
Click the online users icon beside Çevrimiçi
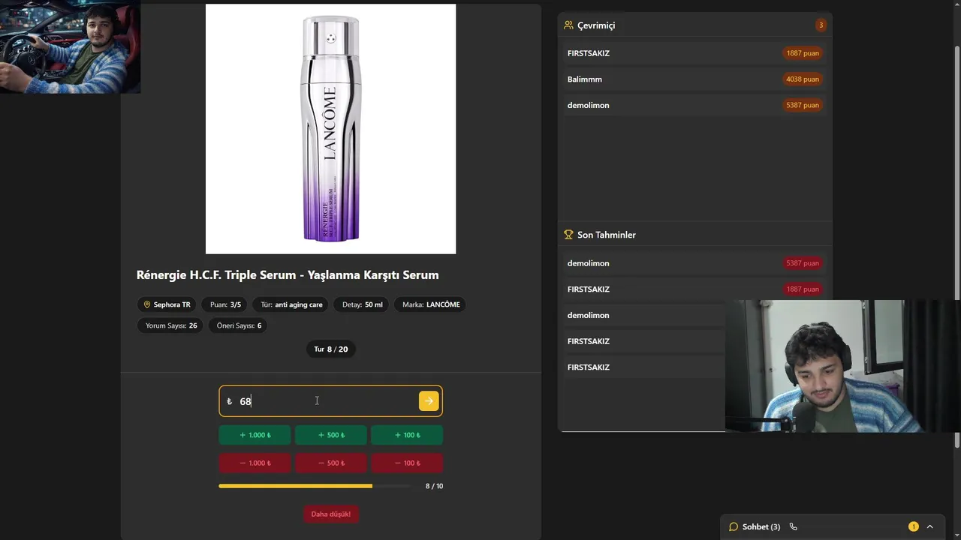tap(568, 25)
